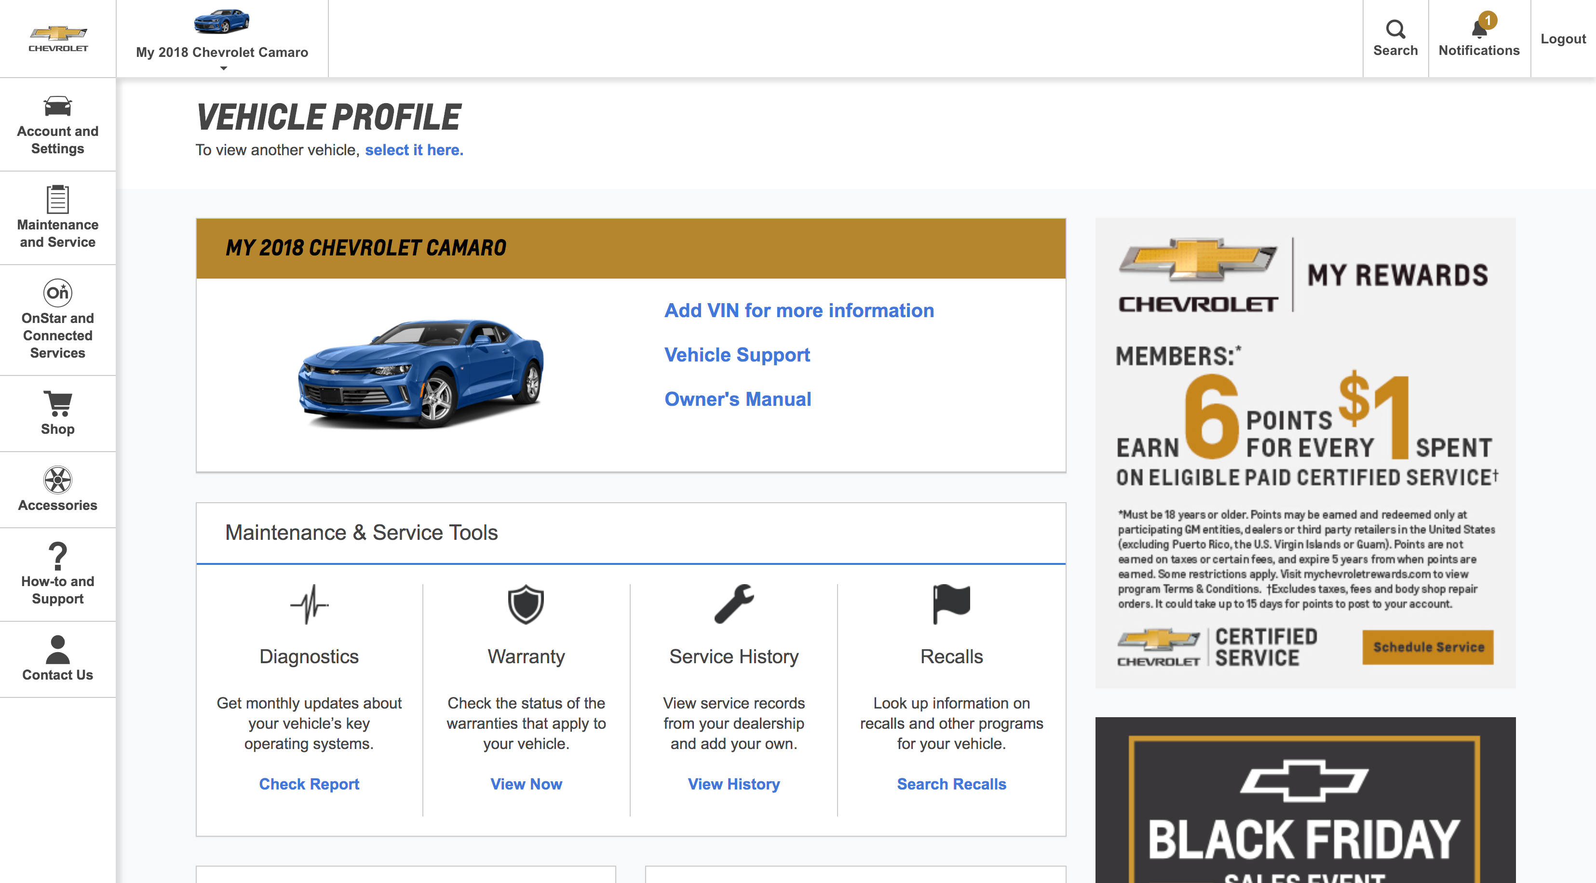Image resolution: width=1596 pixels, height=883 pixels.
Task: Click the Accessories wheel icon
Action: pyautogui.click(x=57, y=479)
